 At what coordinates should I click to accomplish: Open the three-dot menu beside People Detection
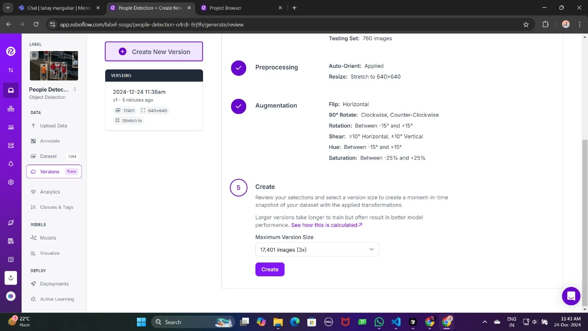coord(75,90)
